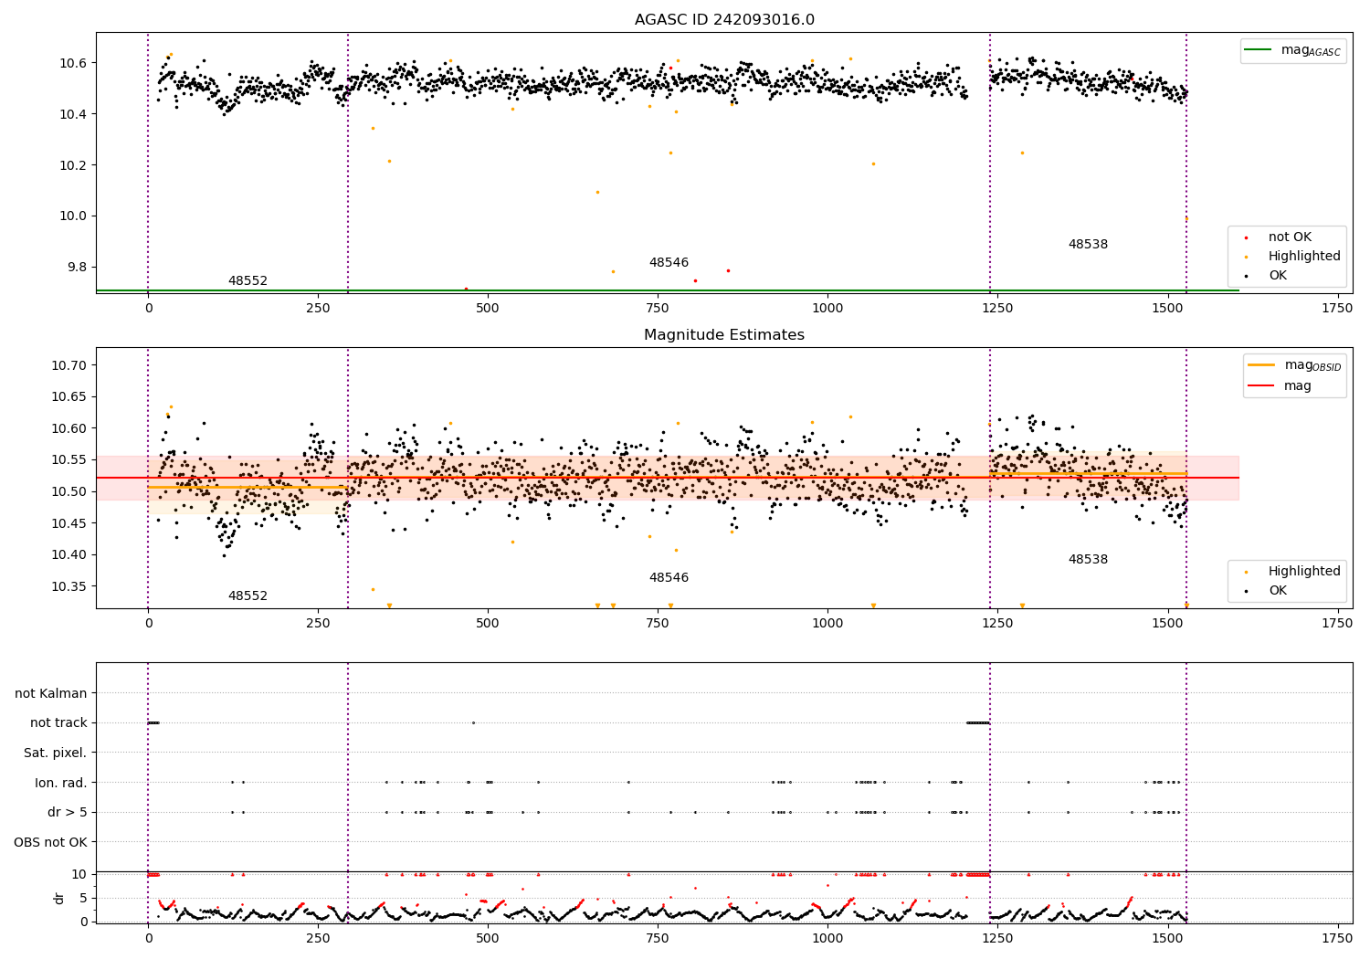The height and width of the screenshot is (959, 1370).
Task: Click y-axis tick 10.45 on Magnitude Estimates plot
Action: click(68, 523)
